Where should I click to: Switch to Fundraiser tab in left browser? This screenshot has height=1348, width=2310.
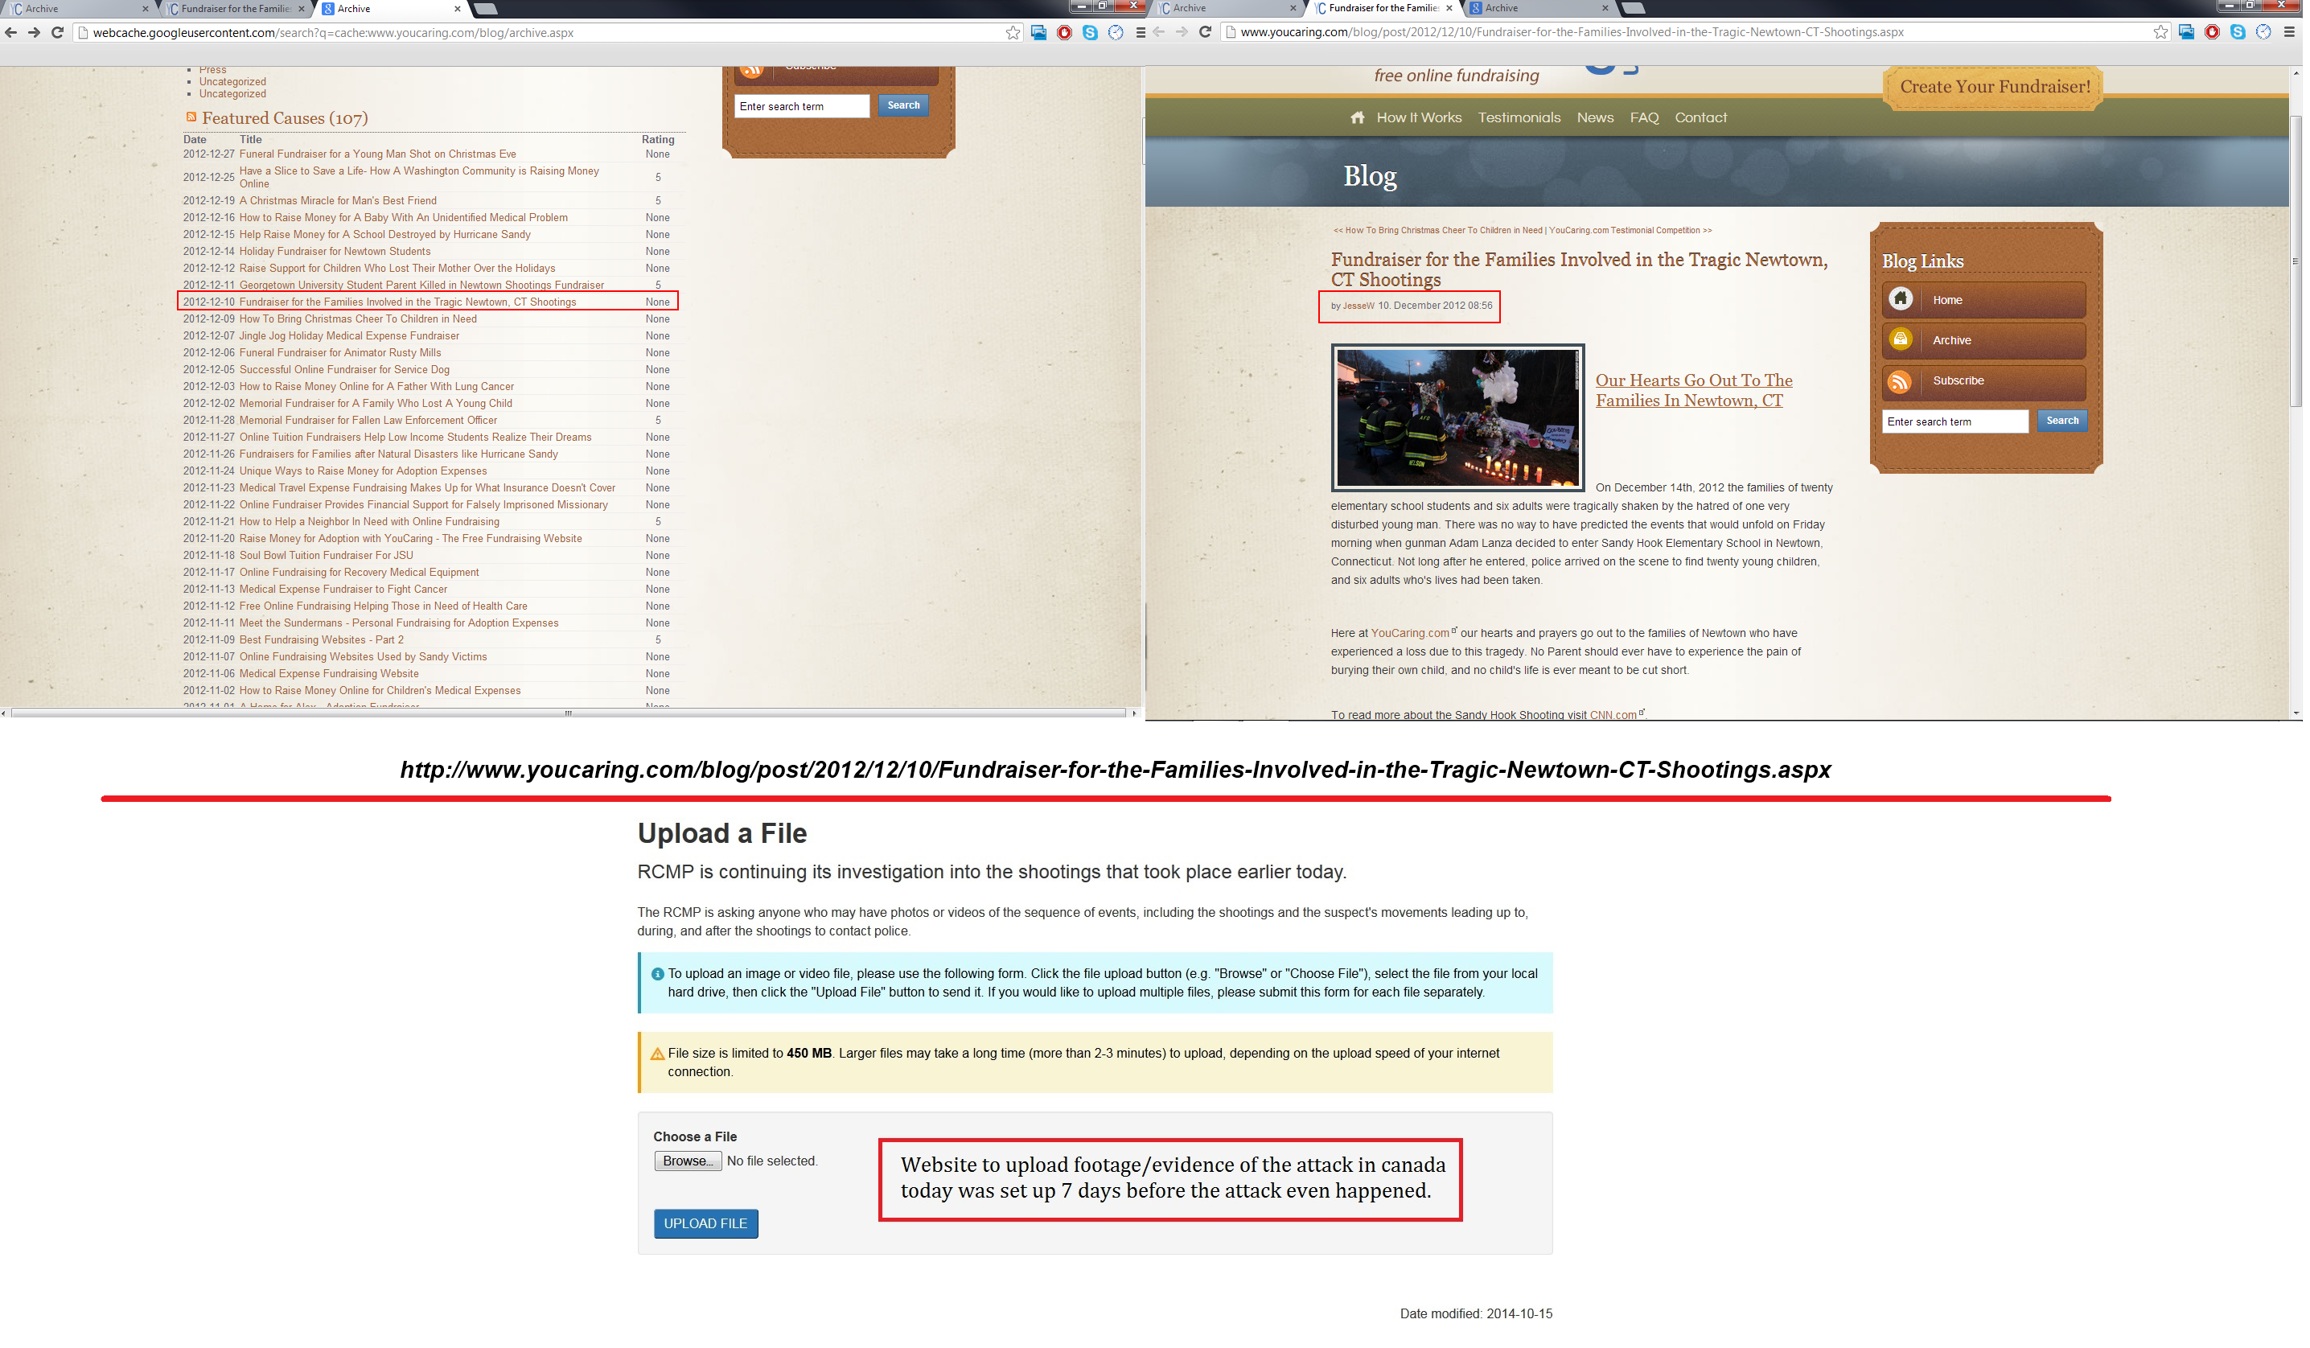pyautogui.click(x=236, y=9)
